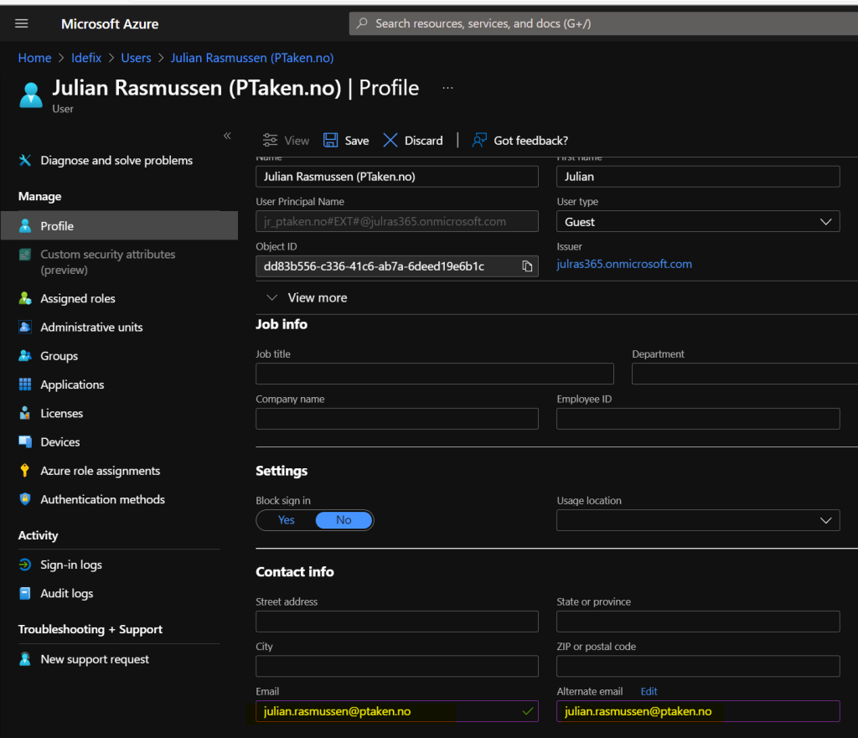Click the Sign-in logs icon
The width and height of the screenshot is (858, 738).
pyautogui.click(x=24, y=565)
